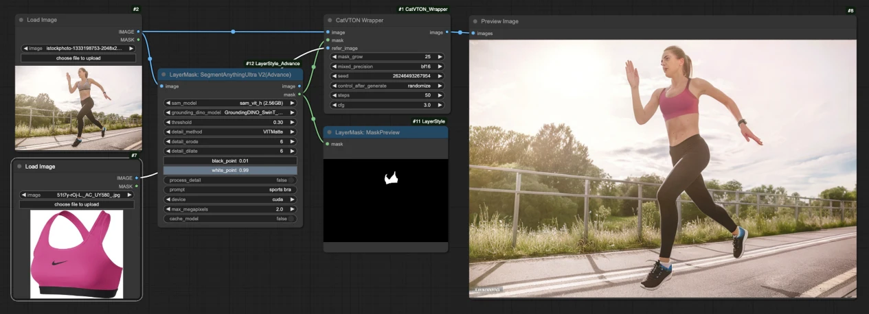Screen dimensions: 869x314
Task: Click mask input port on MaskPreview node
Action: pyautogui.click(x=327, y=144)
